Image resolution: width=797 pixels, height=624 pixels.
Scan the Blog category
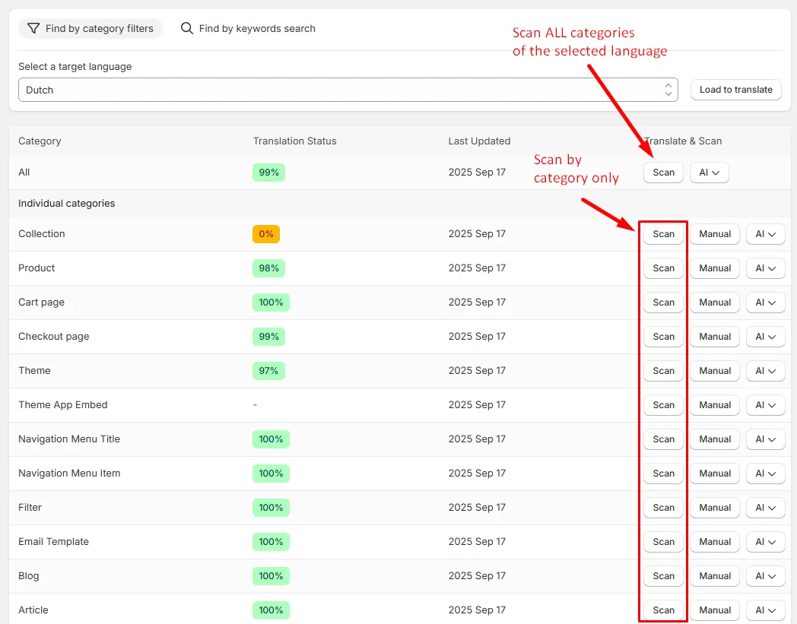click(663, 575)
